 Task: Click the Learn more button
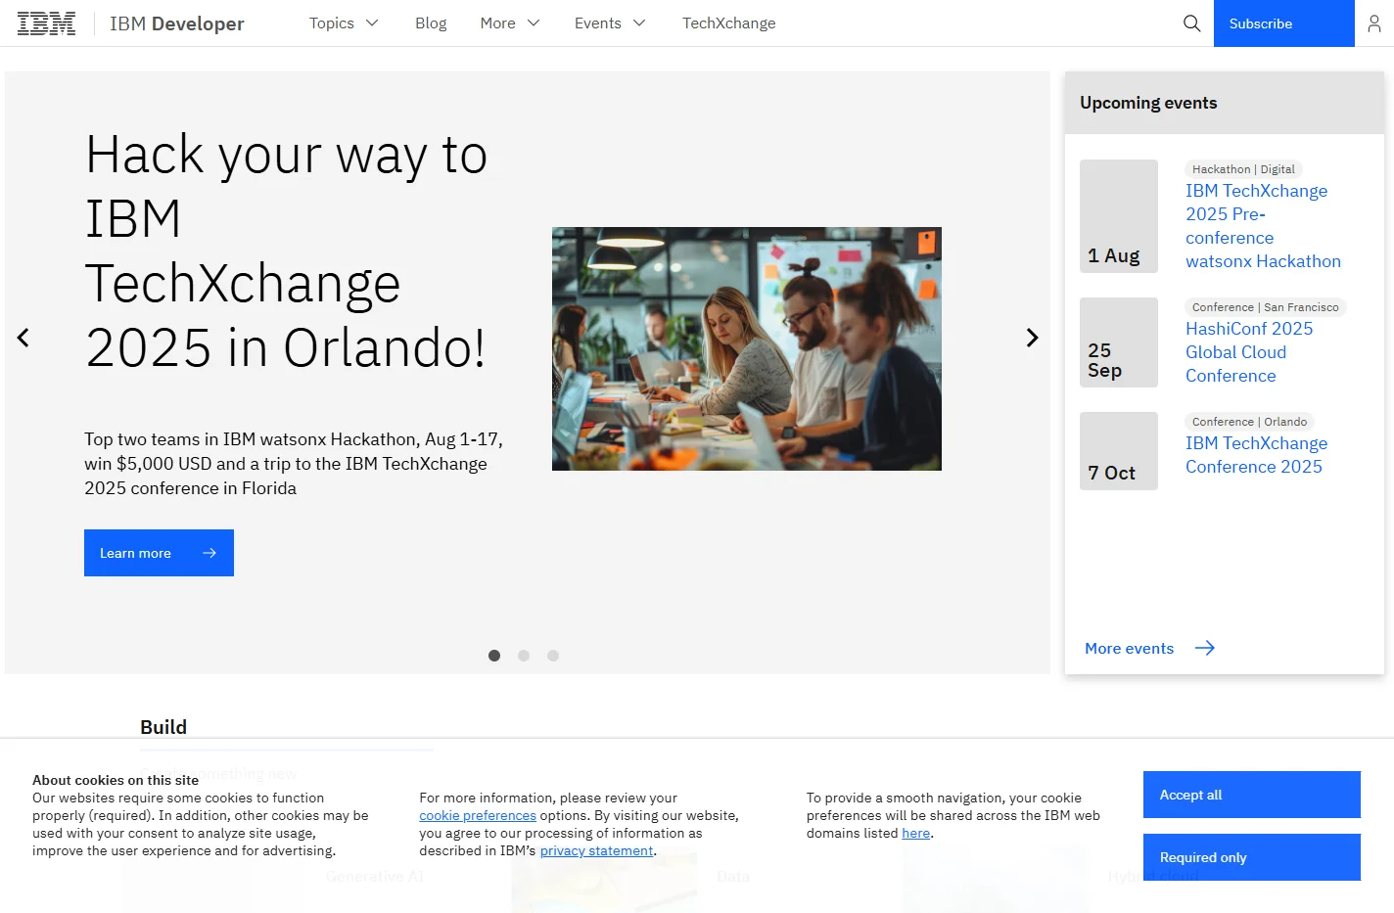pyautogui.click(x=159, y=553)
